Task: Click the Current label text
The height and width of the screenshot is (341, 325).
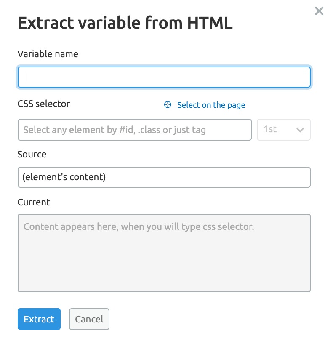Action: [34, 202]
